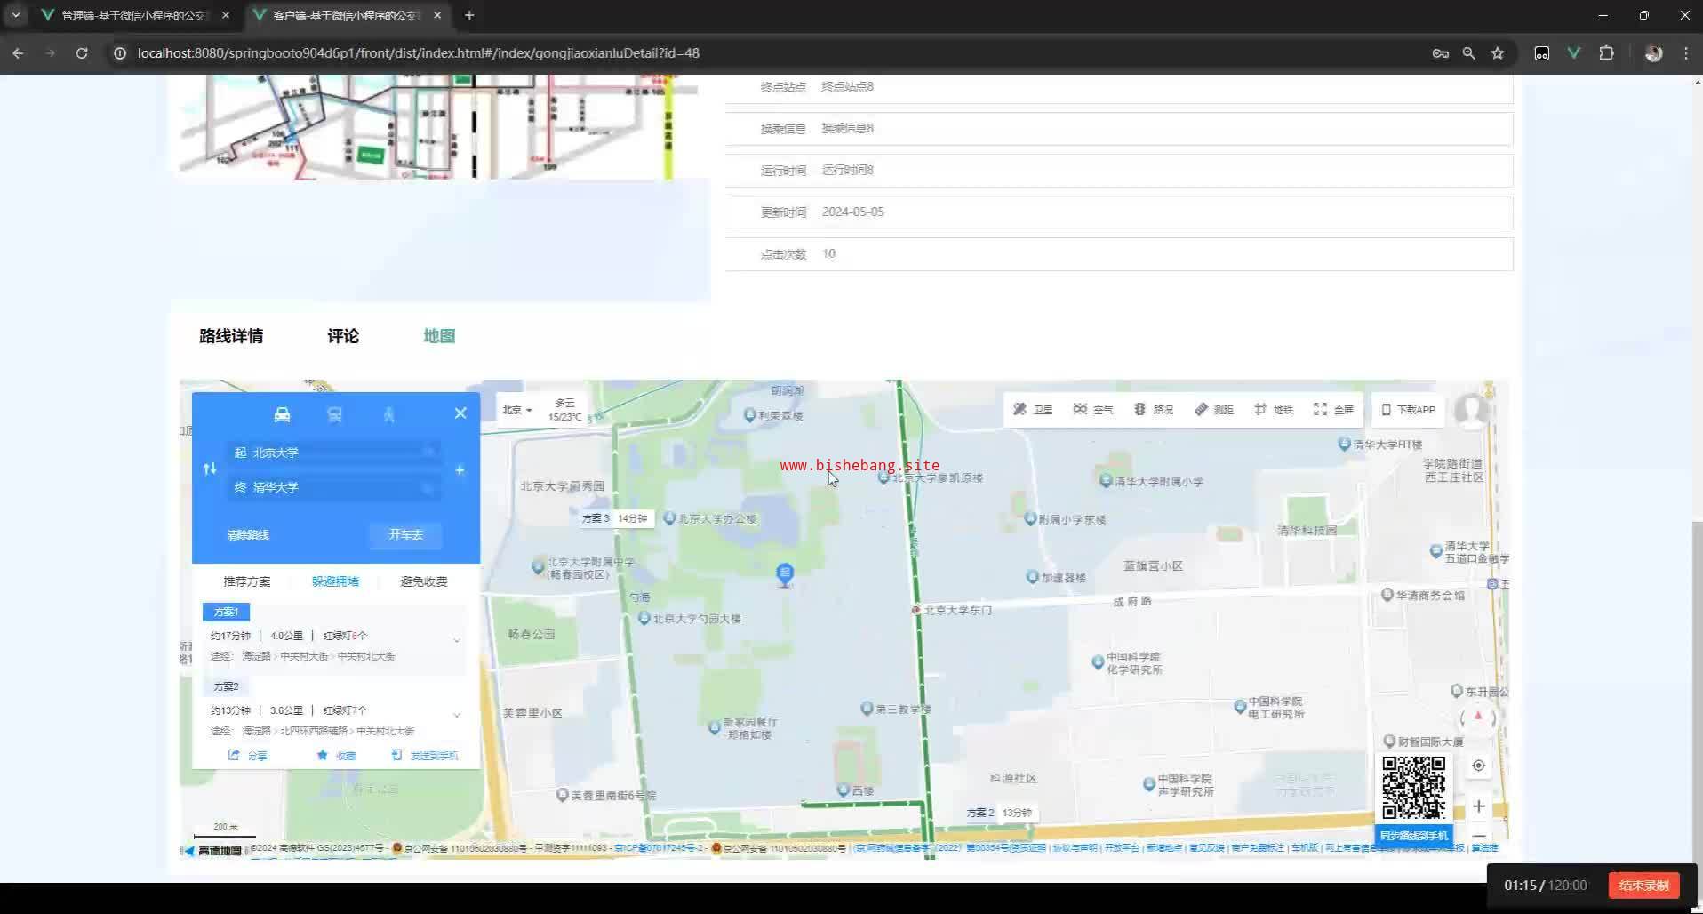Choose the walking mode icon
The width and height of the screenshot is (1703, 914).
click(388, 414)
